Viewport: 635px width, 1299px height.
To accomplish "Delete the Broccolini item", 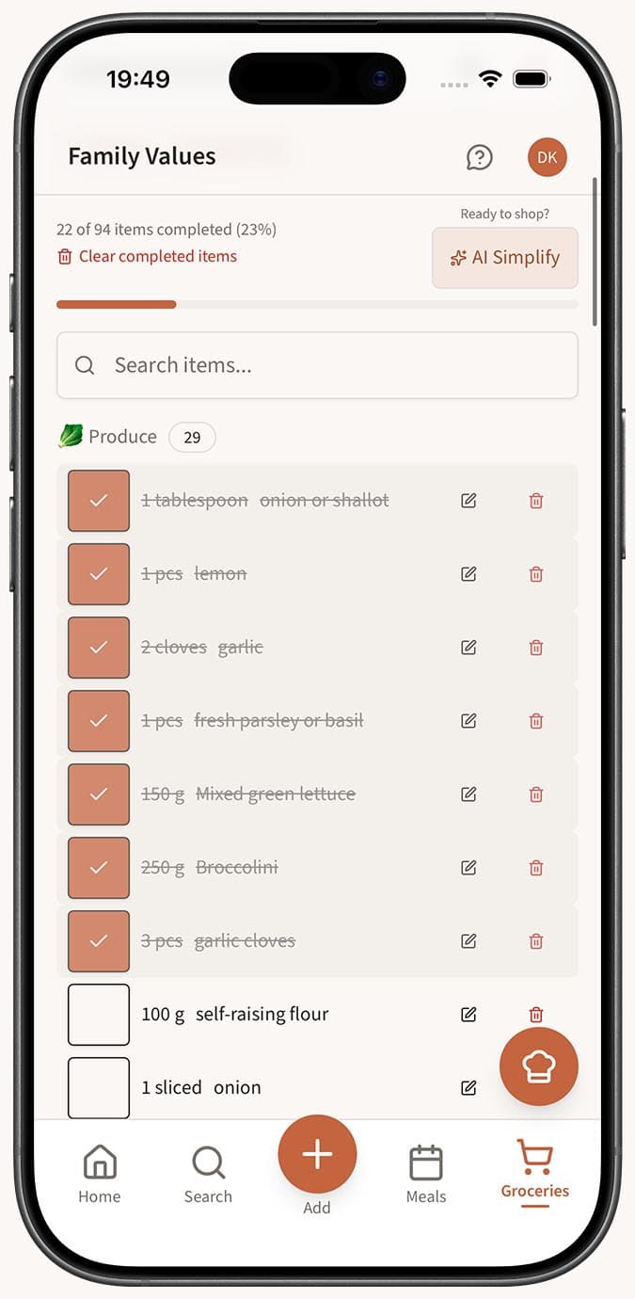I will [x=535, y=868].
